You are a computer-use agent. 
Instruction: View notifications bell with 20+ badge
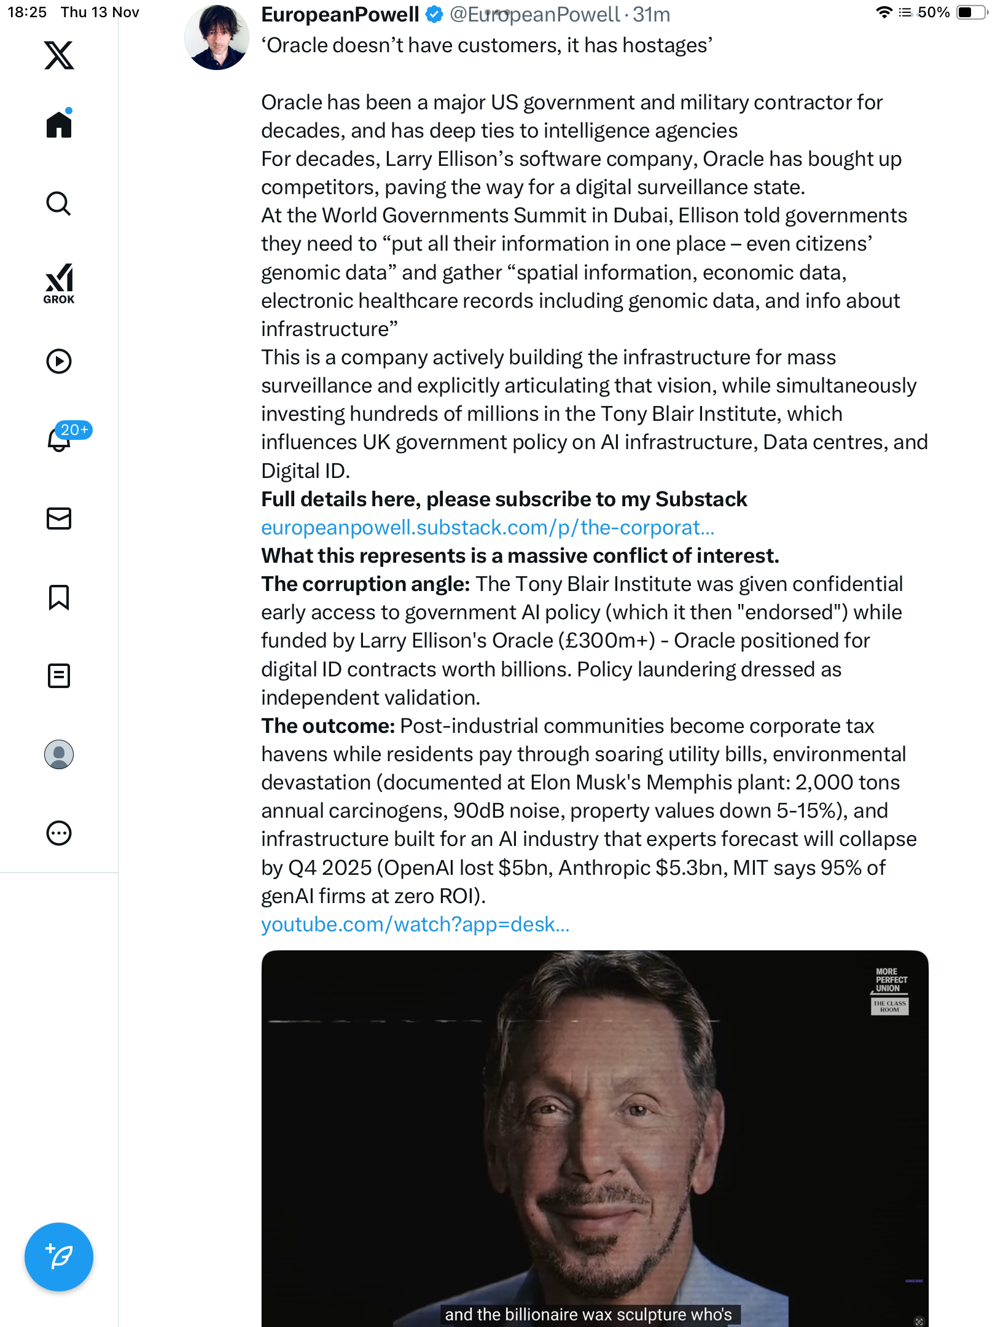[60, 439]
